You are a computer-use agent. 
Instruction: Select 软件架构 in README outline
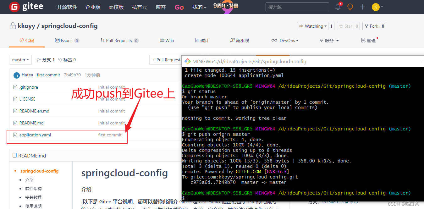[x=33, y=189]
